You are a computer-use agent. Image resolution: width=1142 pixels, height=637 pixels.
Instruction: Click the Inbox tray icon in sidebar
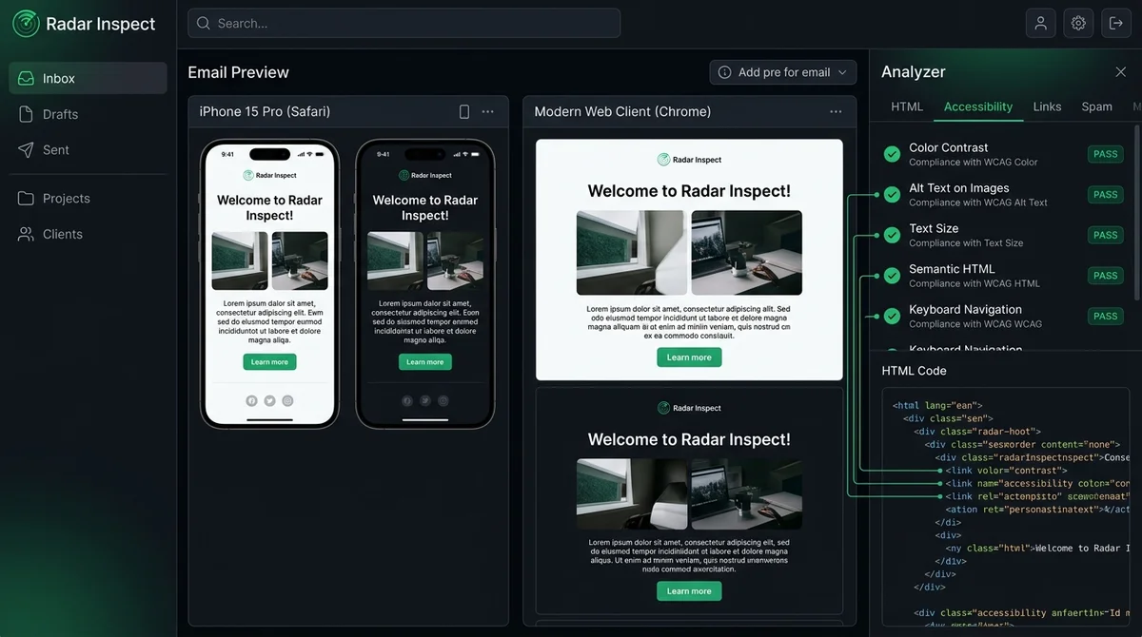click(26, 79)
